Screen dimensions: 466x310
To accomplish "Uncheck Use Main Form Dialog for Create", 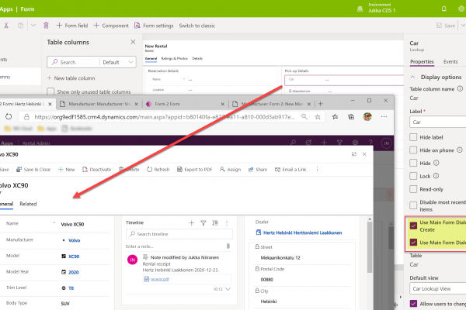I will click(413, 226).
